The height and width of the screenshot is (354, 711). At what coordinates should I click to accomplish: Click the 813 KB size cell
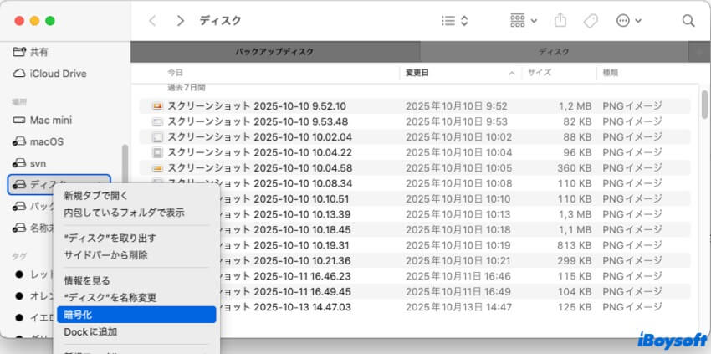[574, 245]
